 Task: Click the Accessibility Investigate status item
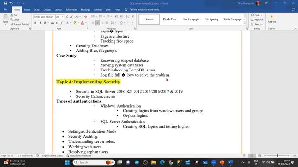click(79, 156)
